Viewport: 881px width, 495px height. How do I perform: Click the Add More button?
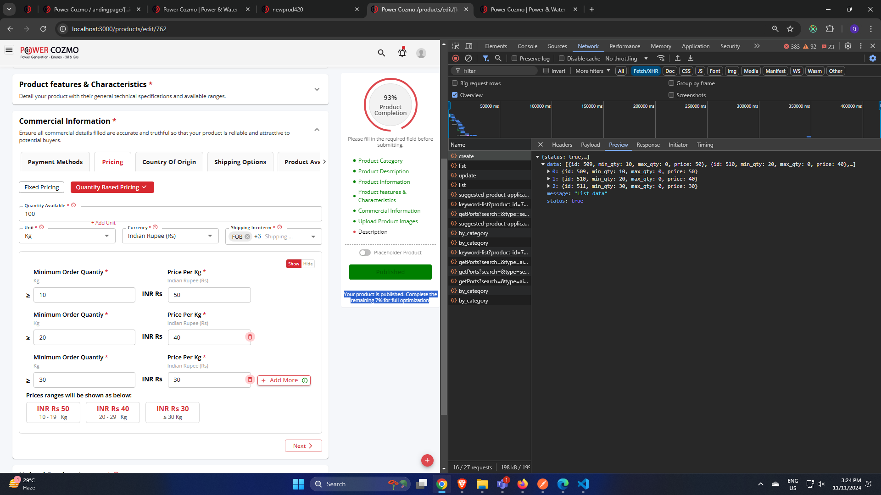[284, 380]
